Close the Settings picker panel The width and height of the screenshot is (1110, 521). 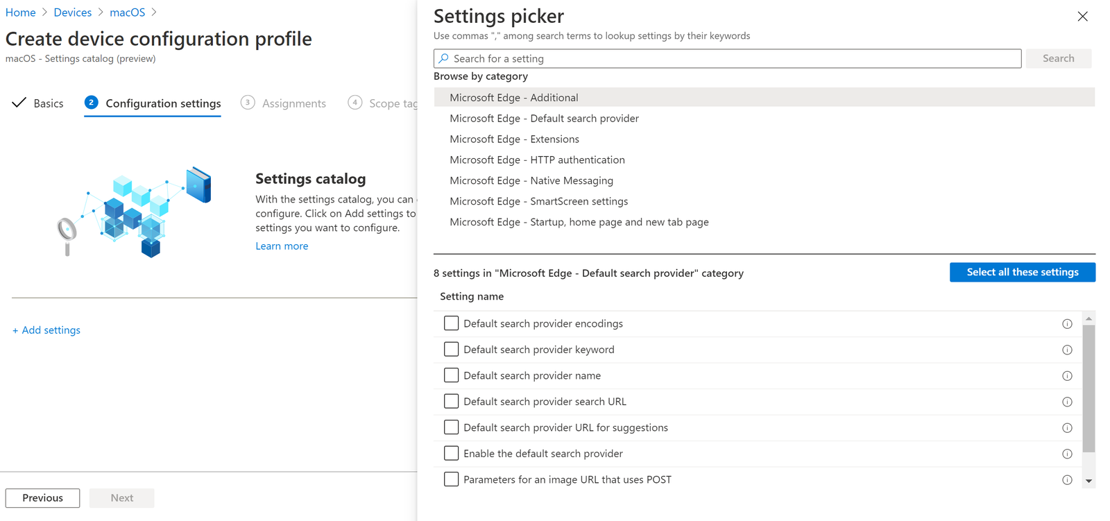point(1082,17)
